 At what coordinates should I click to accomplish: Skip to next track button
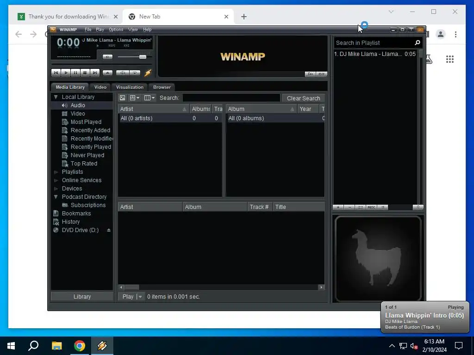(94, 73)
